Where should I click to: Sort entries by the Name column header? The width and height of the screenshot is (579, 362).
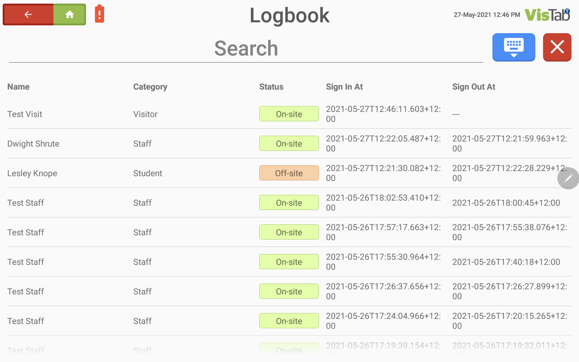pyautogui.click(x=18, y=87)
